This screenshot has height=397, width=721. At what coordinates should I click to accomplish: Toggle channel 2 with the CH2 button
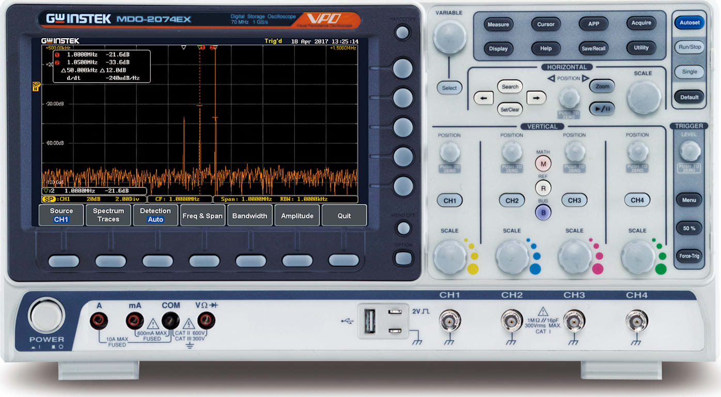(512, 201)
